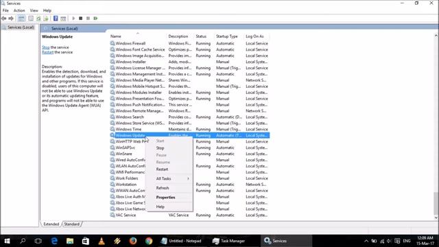The height and width of the screenshot is (247, 439).
Task: Toggle the show/hide console tree toolbar icon
Action: point(21,19)
